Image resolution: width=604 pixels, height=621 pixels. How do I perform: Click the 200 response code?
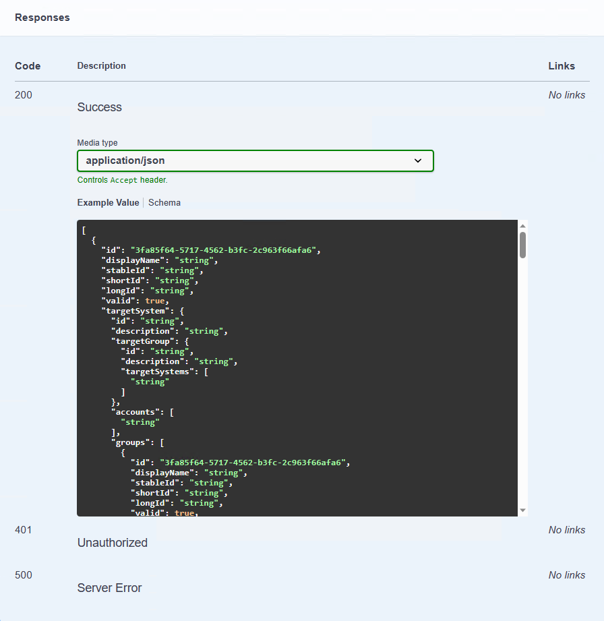(x=24, y=95)
